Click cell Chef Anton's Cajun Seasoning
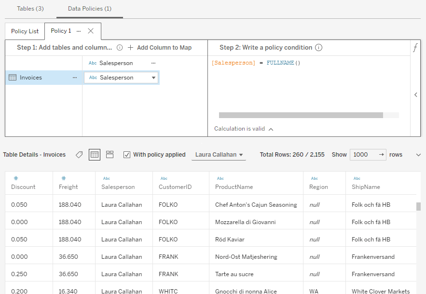Image resolution: width=426 pixels, height=294 pixels. pyautogui.click(x=256, y=205)
